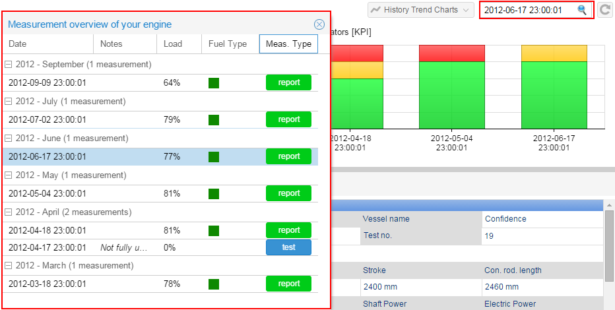Collapse the 2012 - September group
The height and width of the screenshot is (310, 615).
point(9,65)
